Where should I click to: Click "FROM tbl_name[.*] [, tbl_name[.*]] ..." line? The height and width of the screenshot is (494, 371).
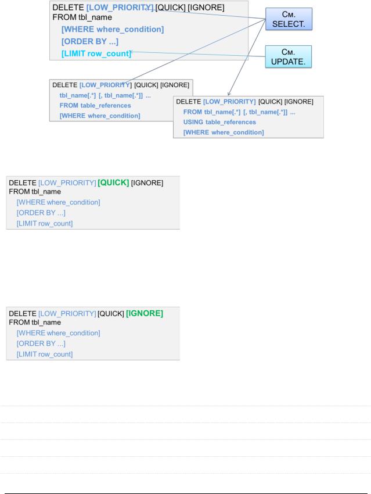point(239,112)
